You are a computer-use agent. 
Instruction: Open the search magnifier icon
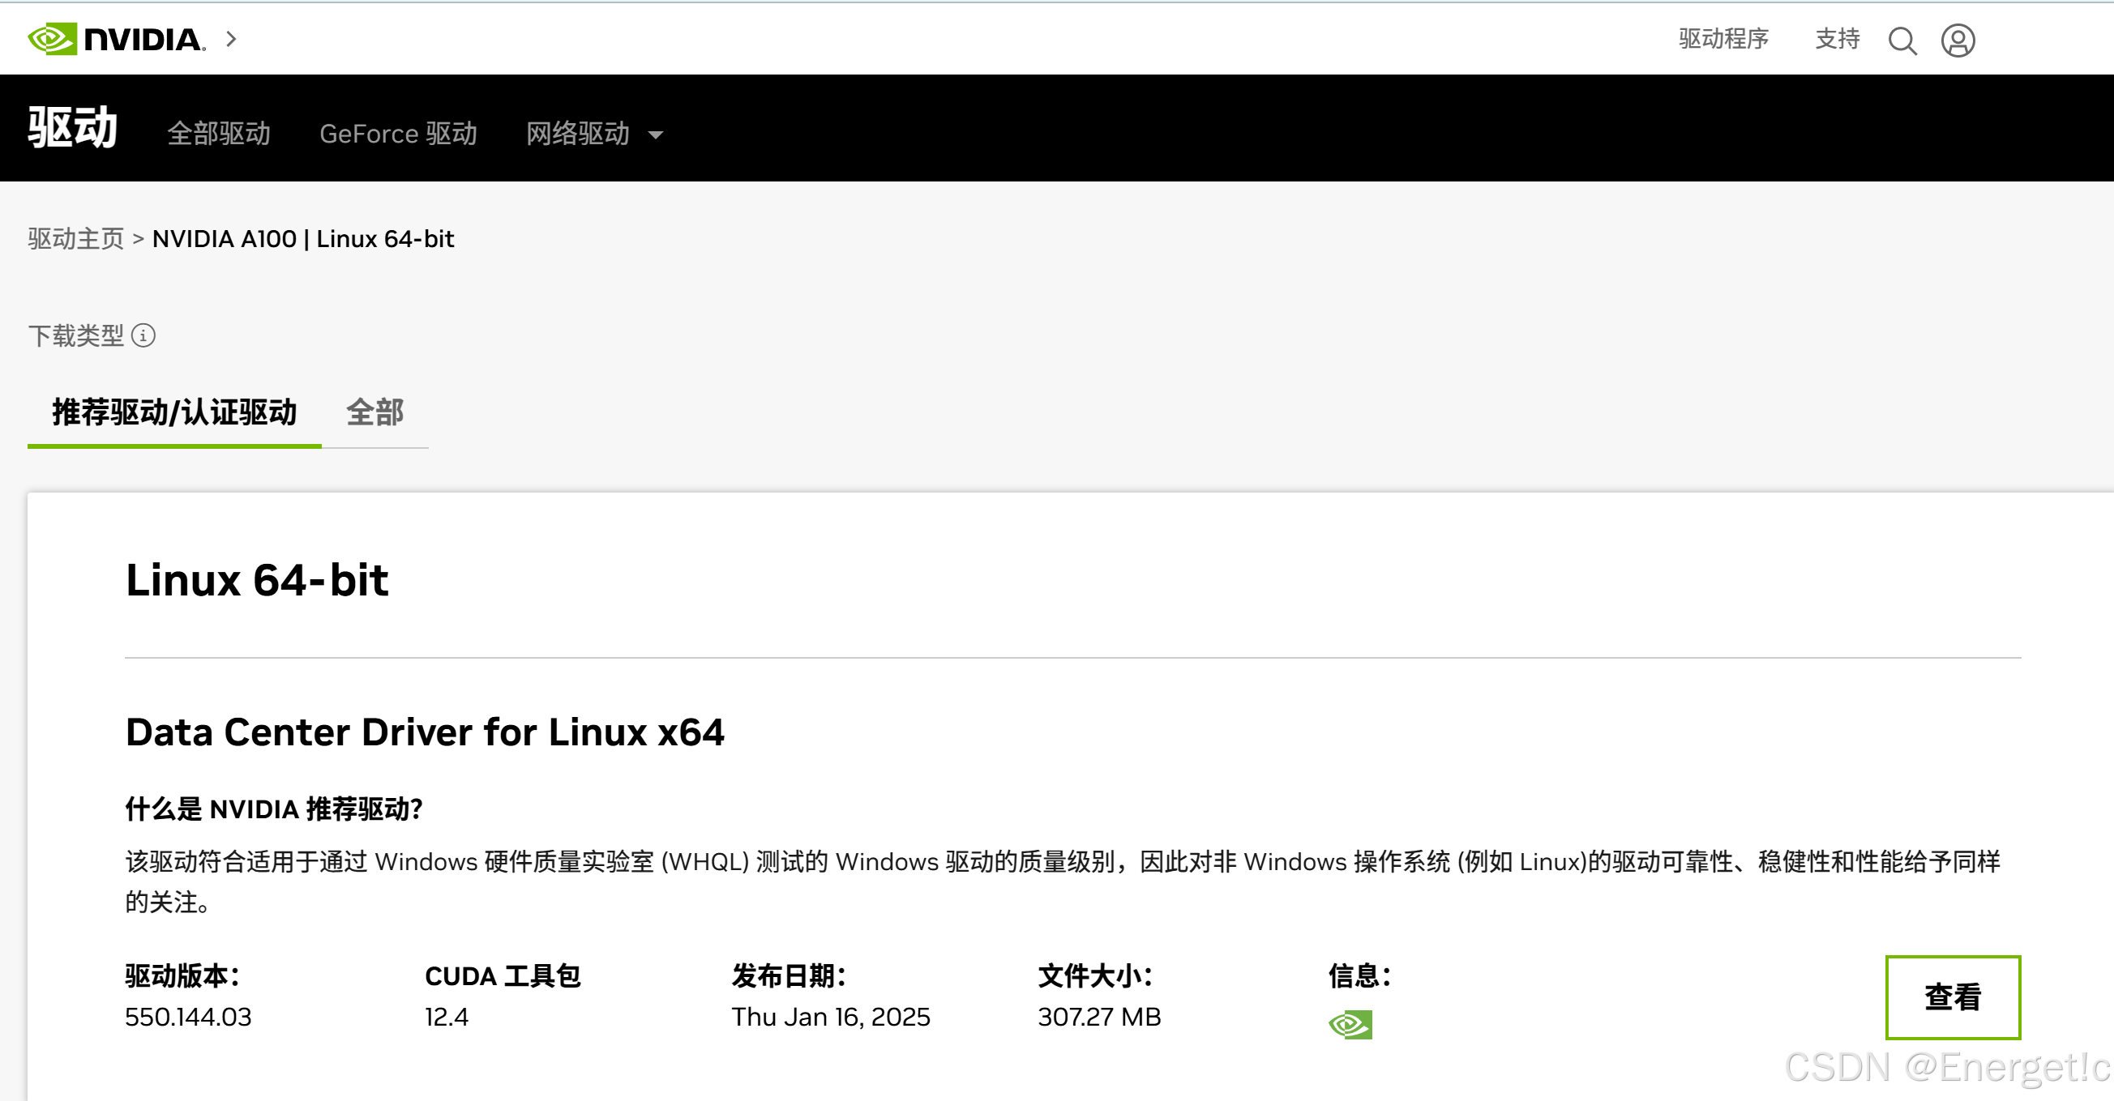1902,41
